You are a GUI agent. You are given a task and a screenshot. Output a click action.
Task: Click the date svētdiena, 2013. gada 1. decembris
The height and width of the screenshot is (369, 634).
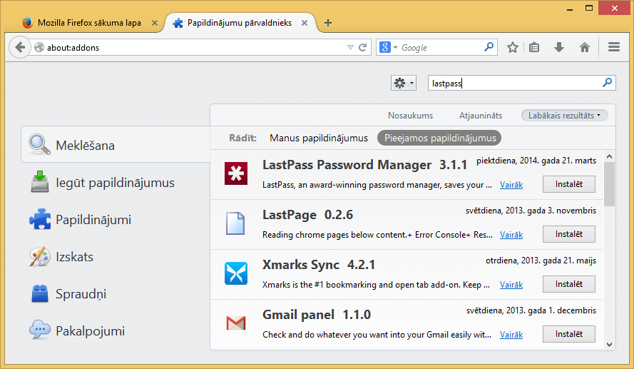tap(531, 310)
